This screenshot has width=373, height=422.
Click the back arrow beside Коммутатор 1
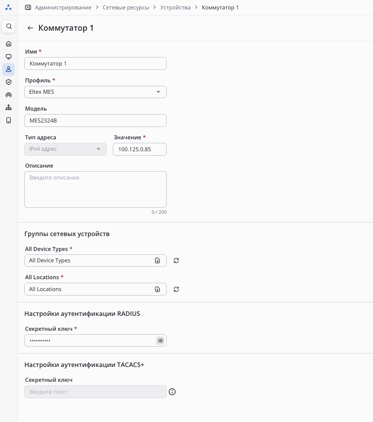click(x=30, y=28)
